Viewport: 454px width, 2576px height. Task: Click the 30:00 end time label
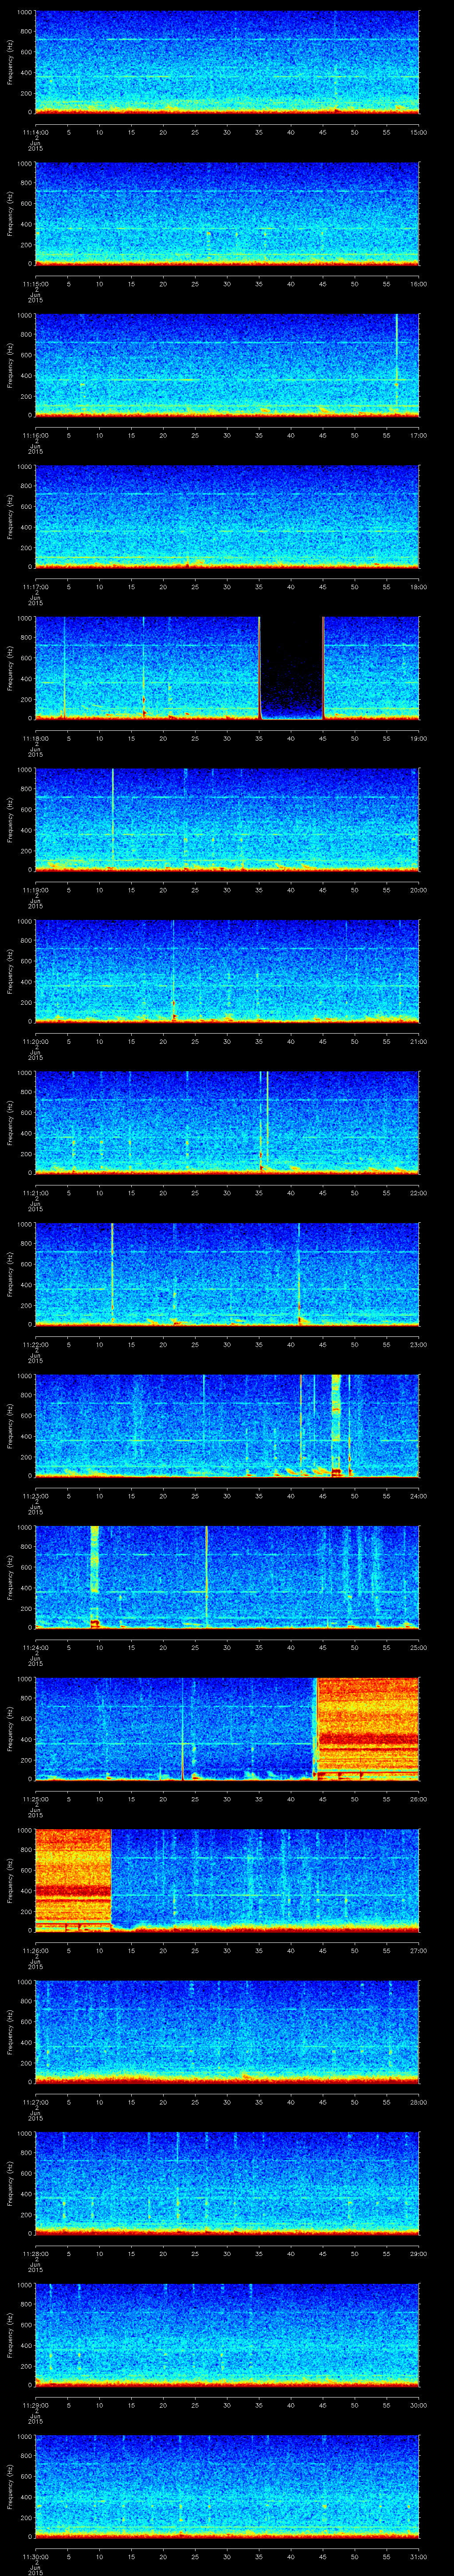pyautogui.click(x=418, y=2405)
